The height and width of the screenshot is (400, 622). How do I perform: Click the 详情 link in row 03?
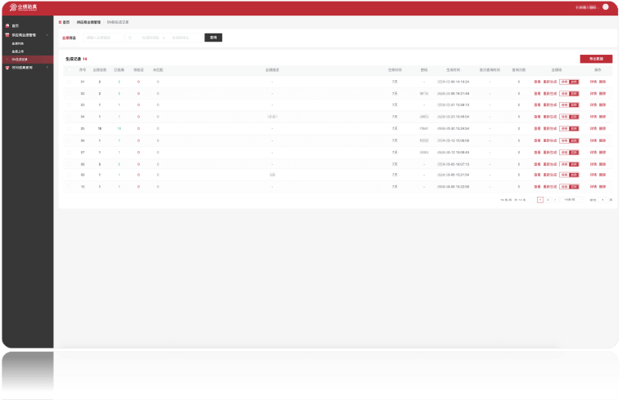click(x=593, y=105)
